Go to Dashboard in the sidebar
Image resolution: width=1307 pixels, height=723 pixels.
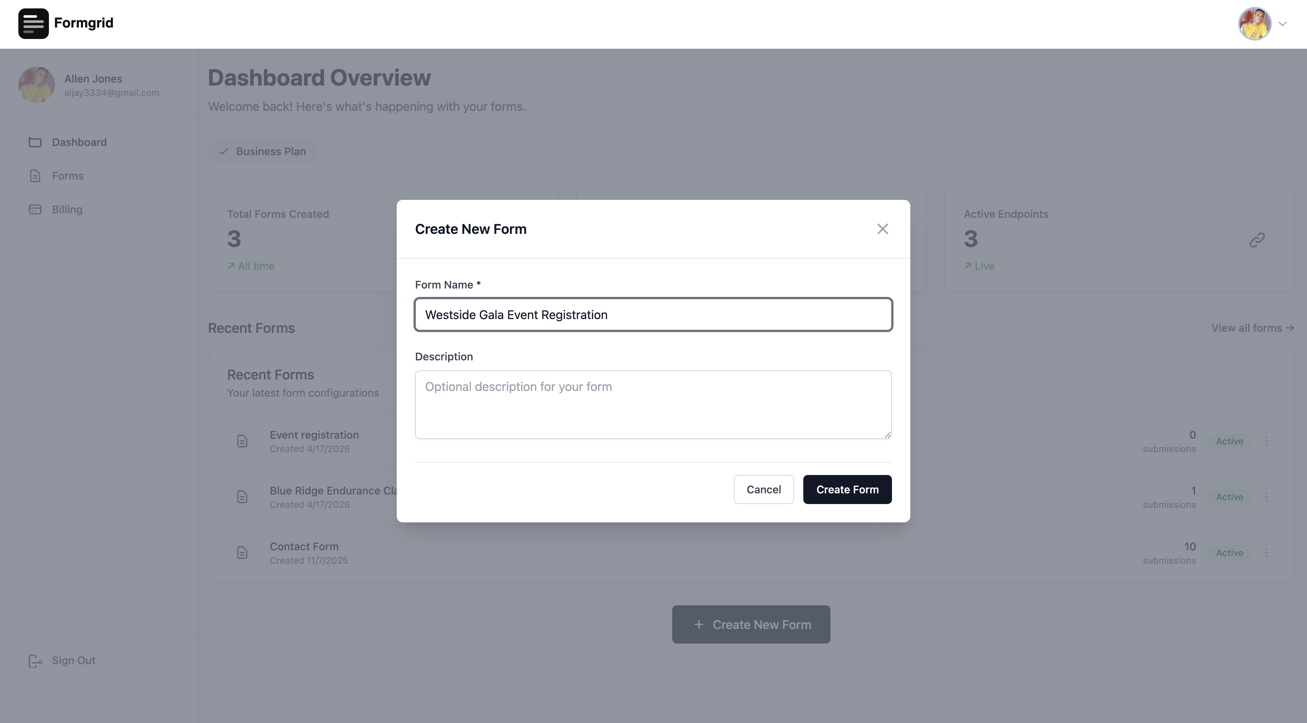[79, 143]
